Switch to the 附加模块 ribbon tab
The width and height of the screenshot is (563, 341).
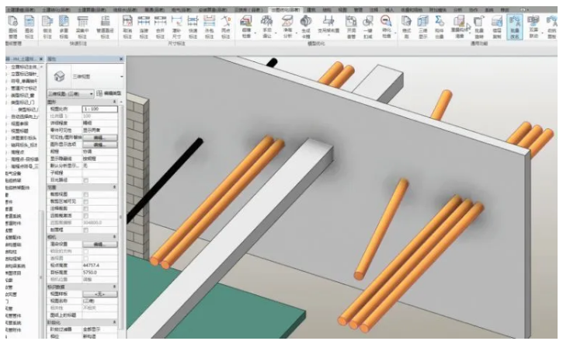tap(437, 9)
